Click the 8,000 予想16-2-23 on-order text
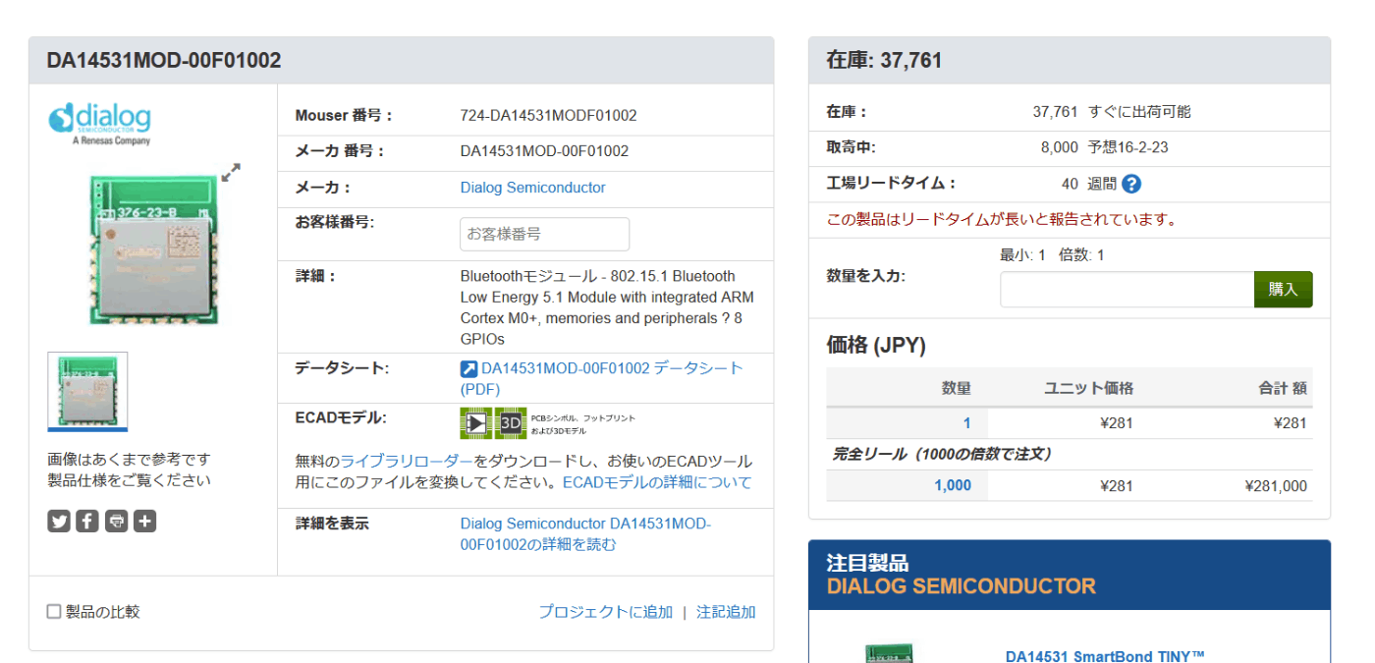 click(1104, 147)
